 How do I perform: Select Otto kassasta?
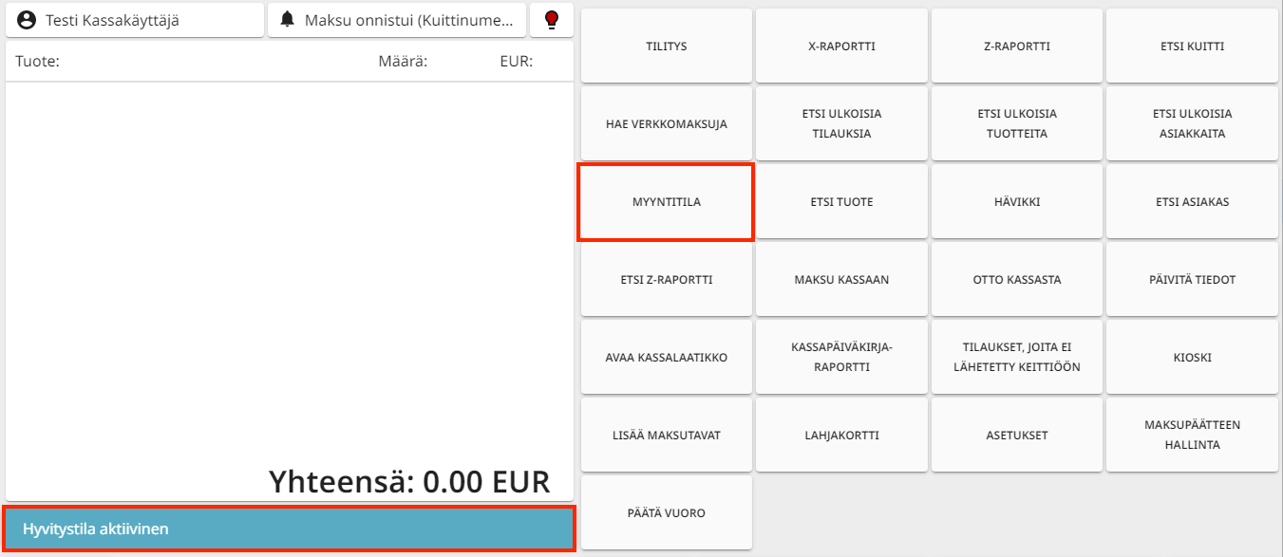(x=1016, y=280)
